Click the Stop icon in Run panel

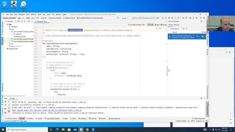tap(6, 109)
